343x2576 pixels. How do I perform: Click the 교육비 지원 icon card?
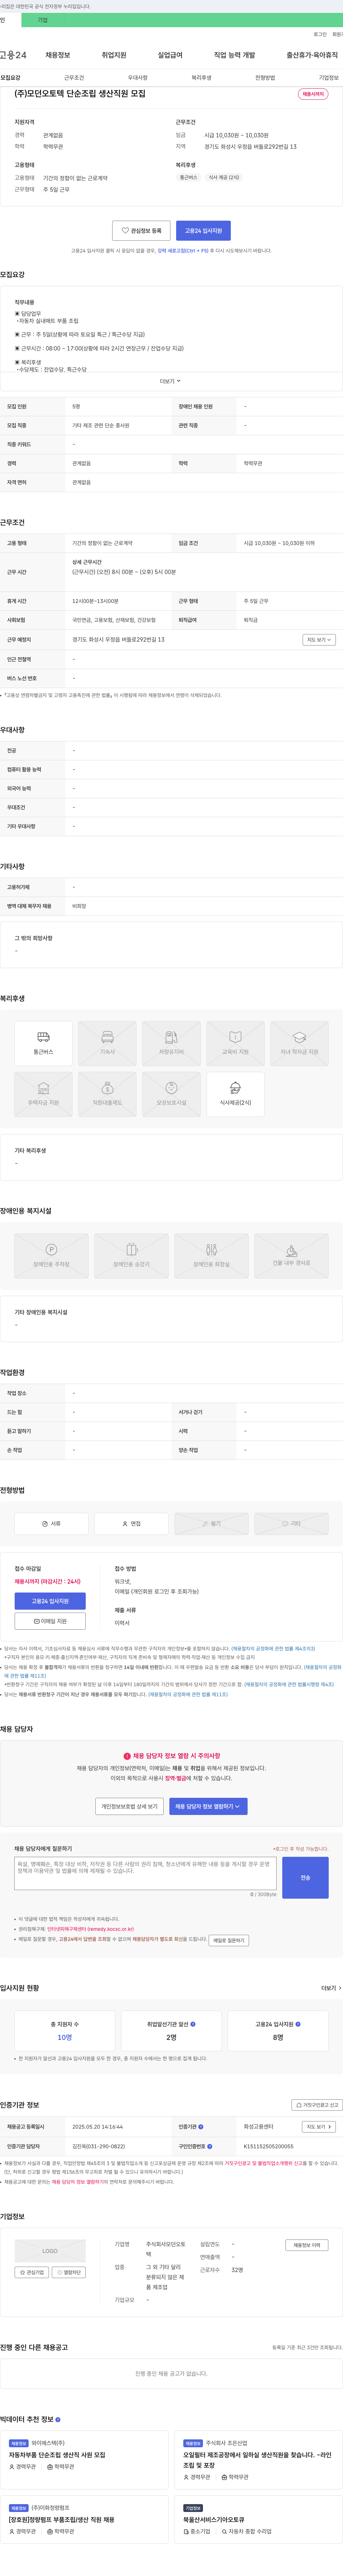click(x=235, y=1042)
